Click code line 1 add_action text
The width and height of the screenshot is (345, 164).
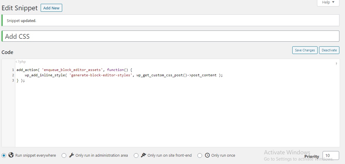pos(74,70)
